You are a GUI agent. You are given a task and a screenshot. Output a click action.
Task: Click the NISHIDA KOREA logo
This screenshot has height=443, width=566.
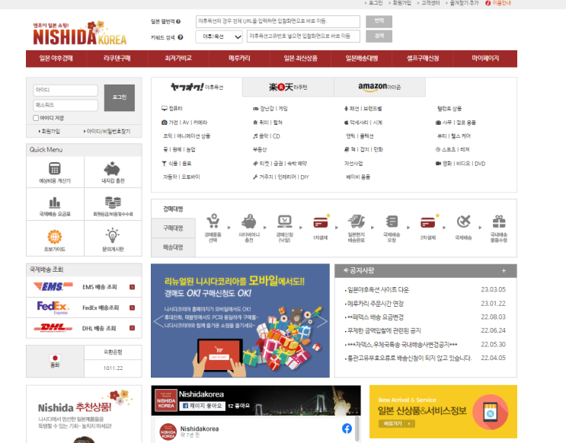[80, 33]
